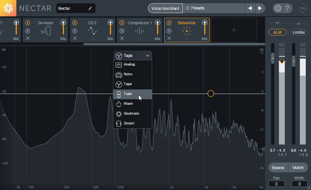Grab the Compressor 1 dotted drag handle

coord(140,39)
